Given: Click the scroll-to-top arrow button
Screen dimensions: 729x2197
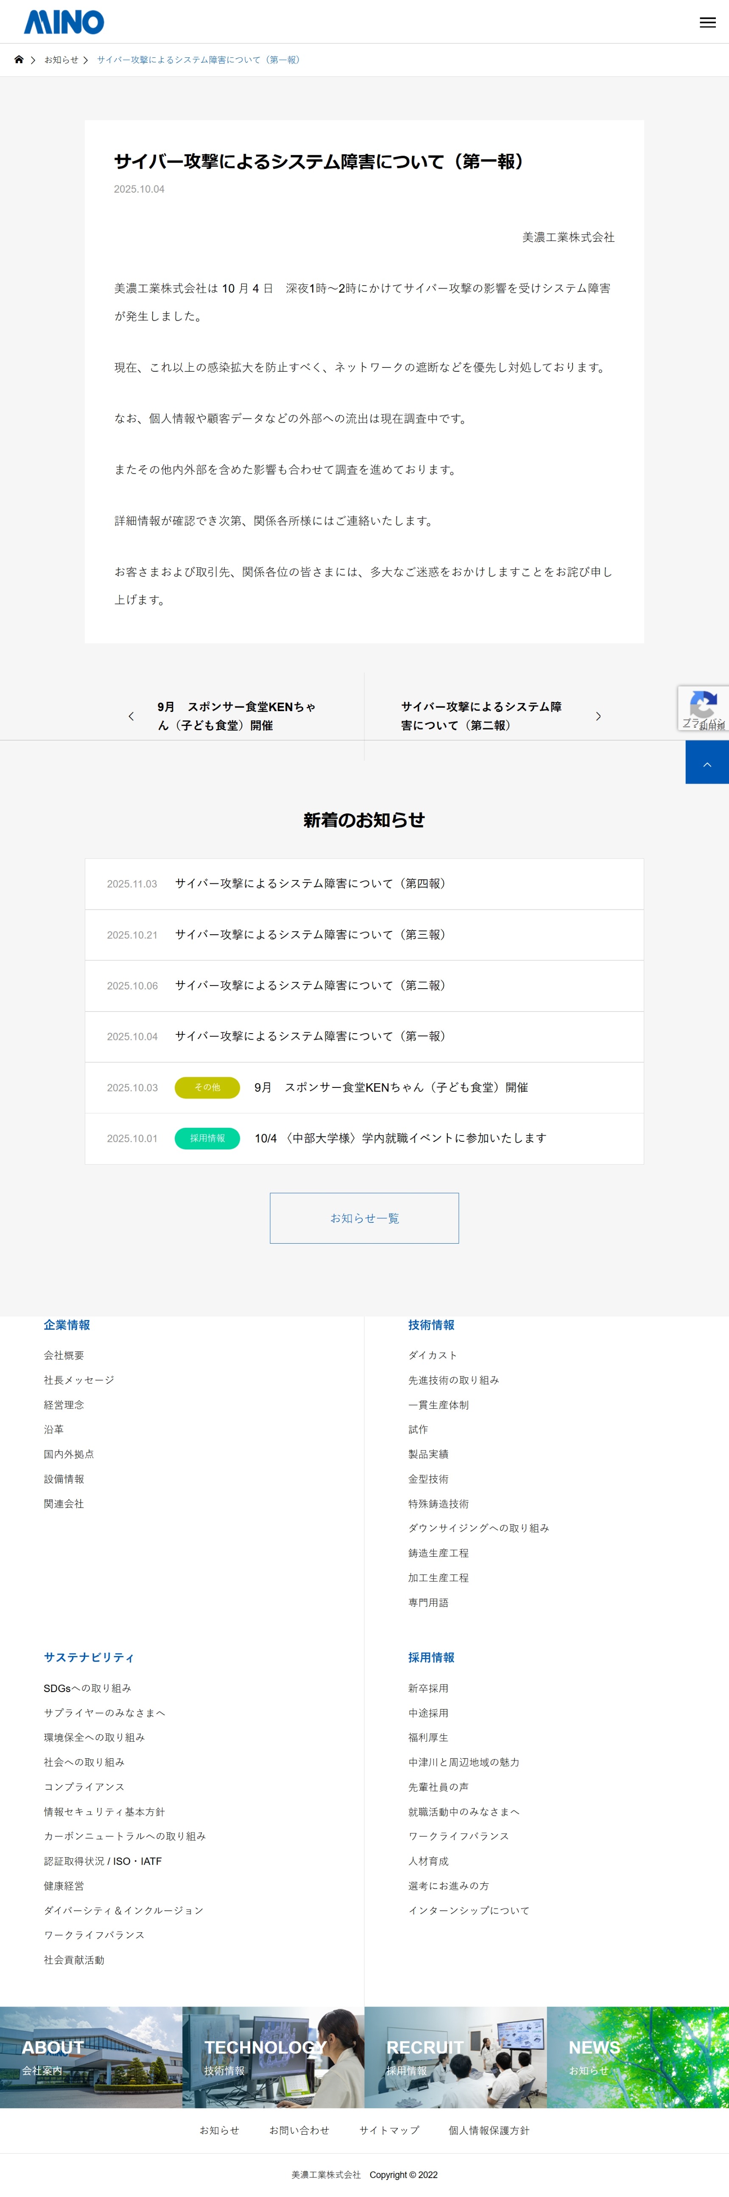Looking at the screenshot, I should click(x=706, y=762).
